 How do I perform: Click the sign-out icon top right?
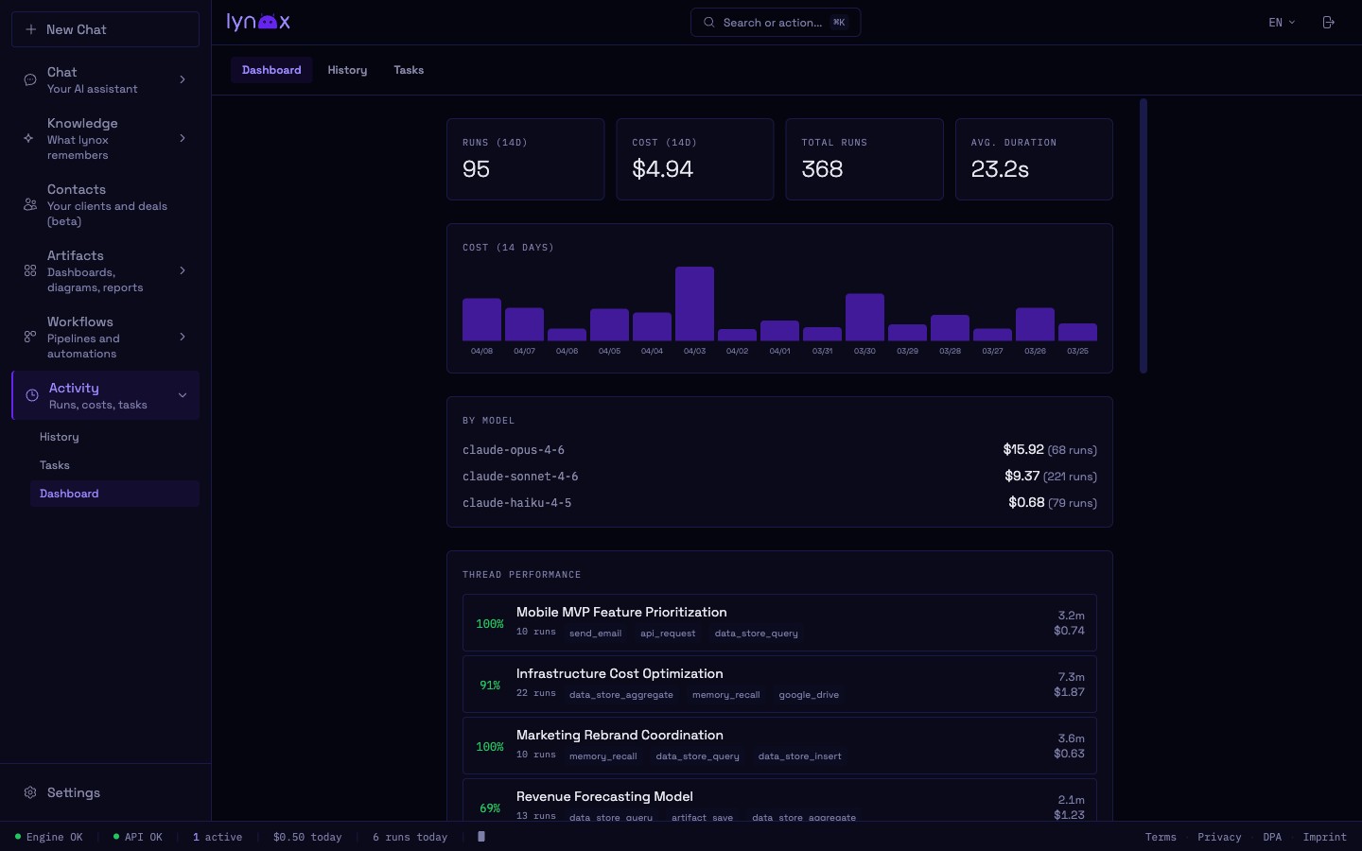click(x=1328, y=22)
